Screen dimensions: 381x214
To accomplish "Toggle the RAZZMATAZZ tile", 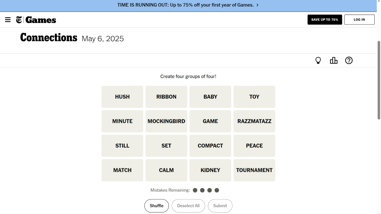I will tap(254, 121).
